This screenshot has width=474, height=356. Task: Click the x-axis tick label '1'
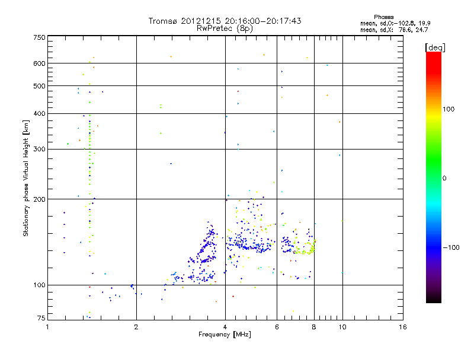(47, 327)
